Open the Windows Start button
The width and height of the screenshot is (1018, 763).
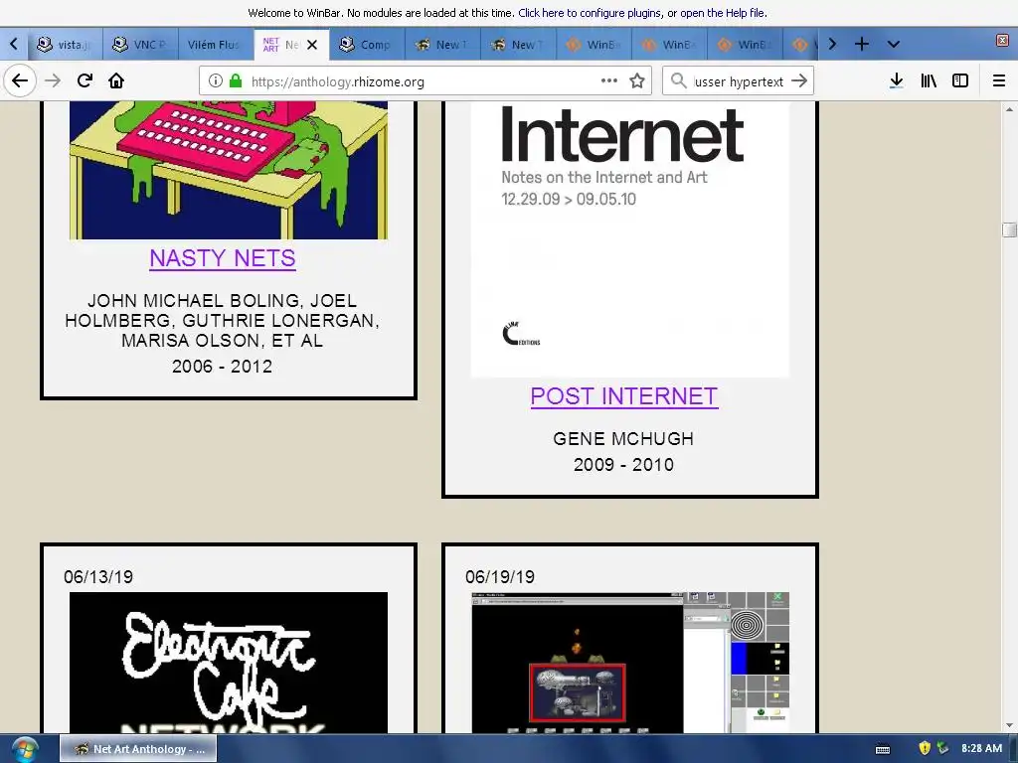coord(24,749)
